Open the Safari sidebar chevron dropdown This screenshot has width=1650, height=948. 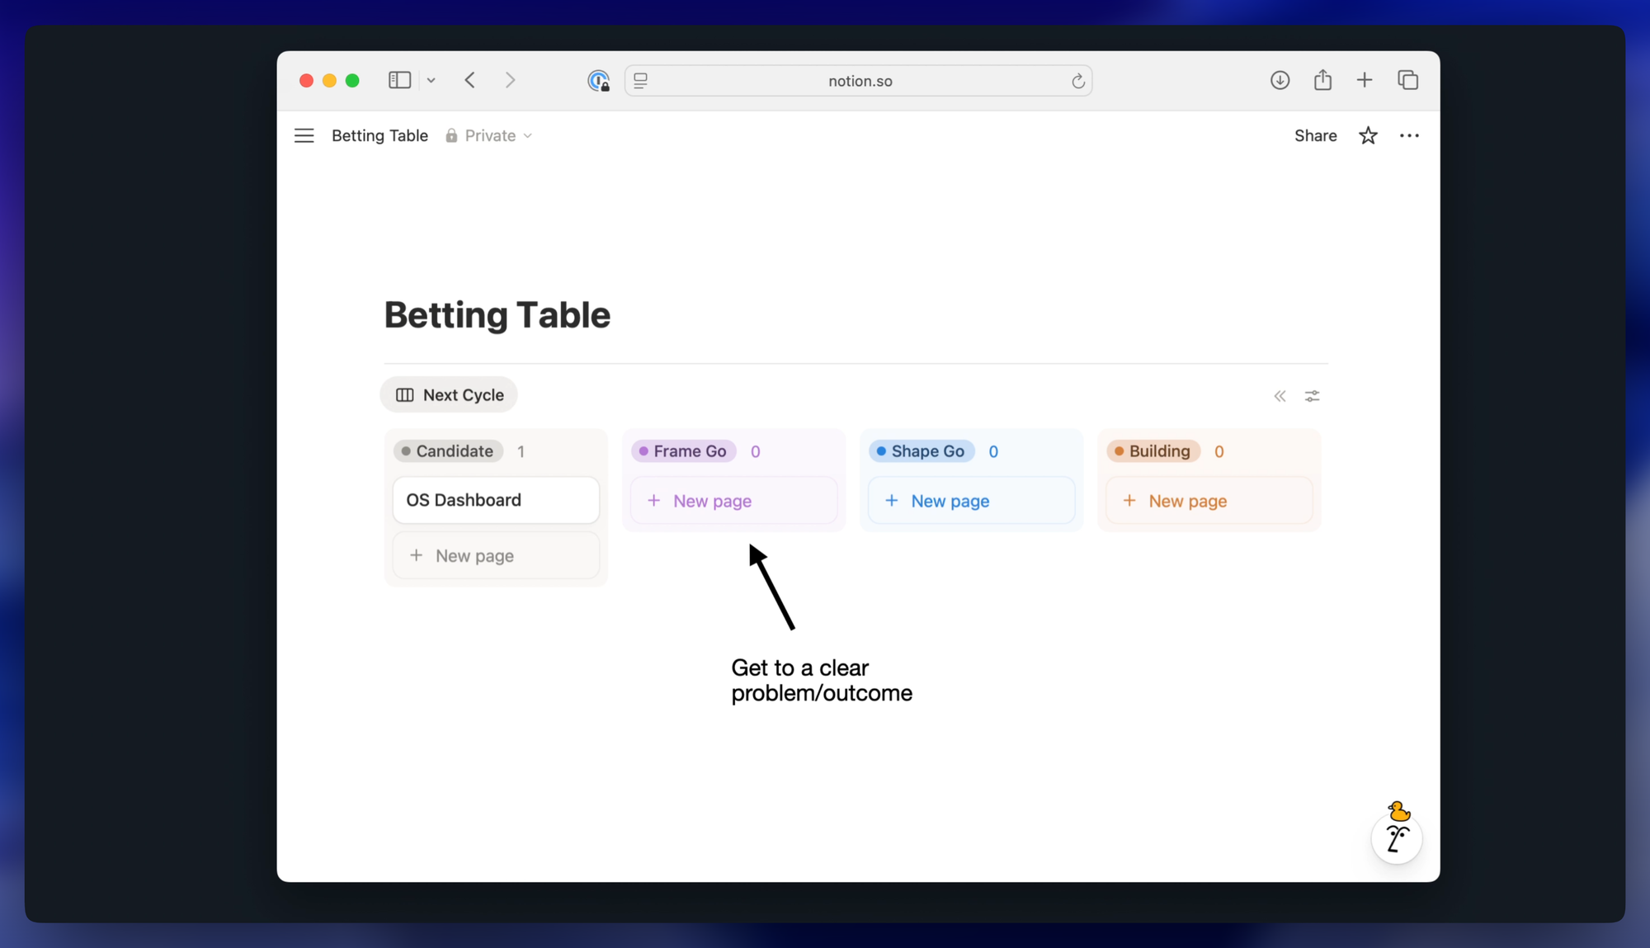(431, 81)
